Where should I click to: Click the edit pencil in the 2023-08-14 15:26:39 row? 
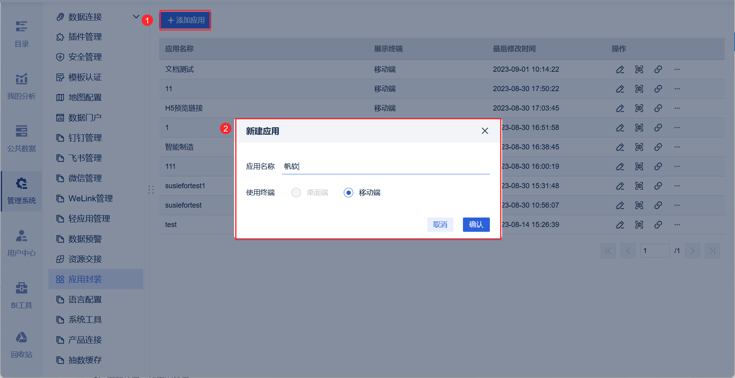point(620,225)
